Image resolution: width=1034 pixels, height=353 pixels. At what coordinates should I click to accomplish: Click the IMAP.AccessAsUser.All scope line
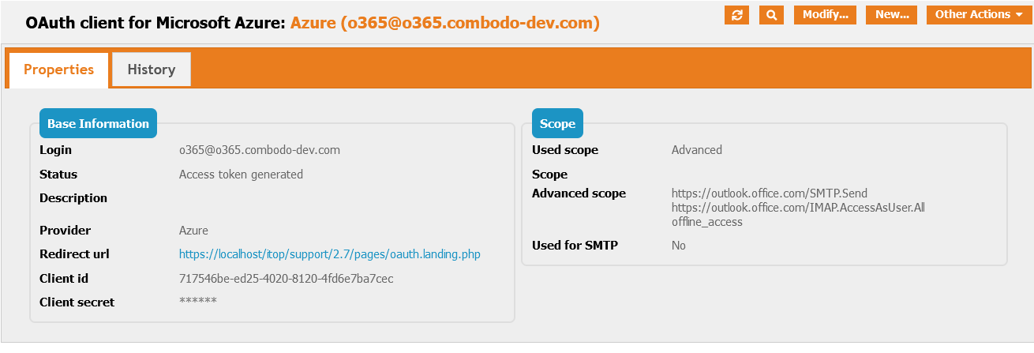798,208
